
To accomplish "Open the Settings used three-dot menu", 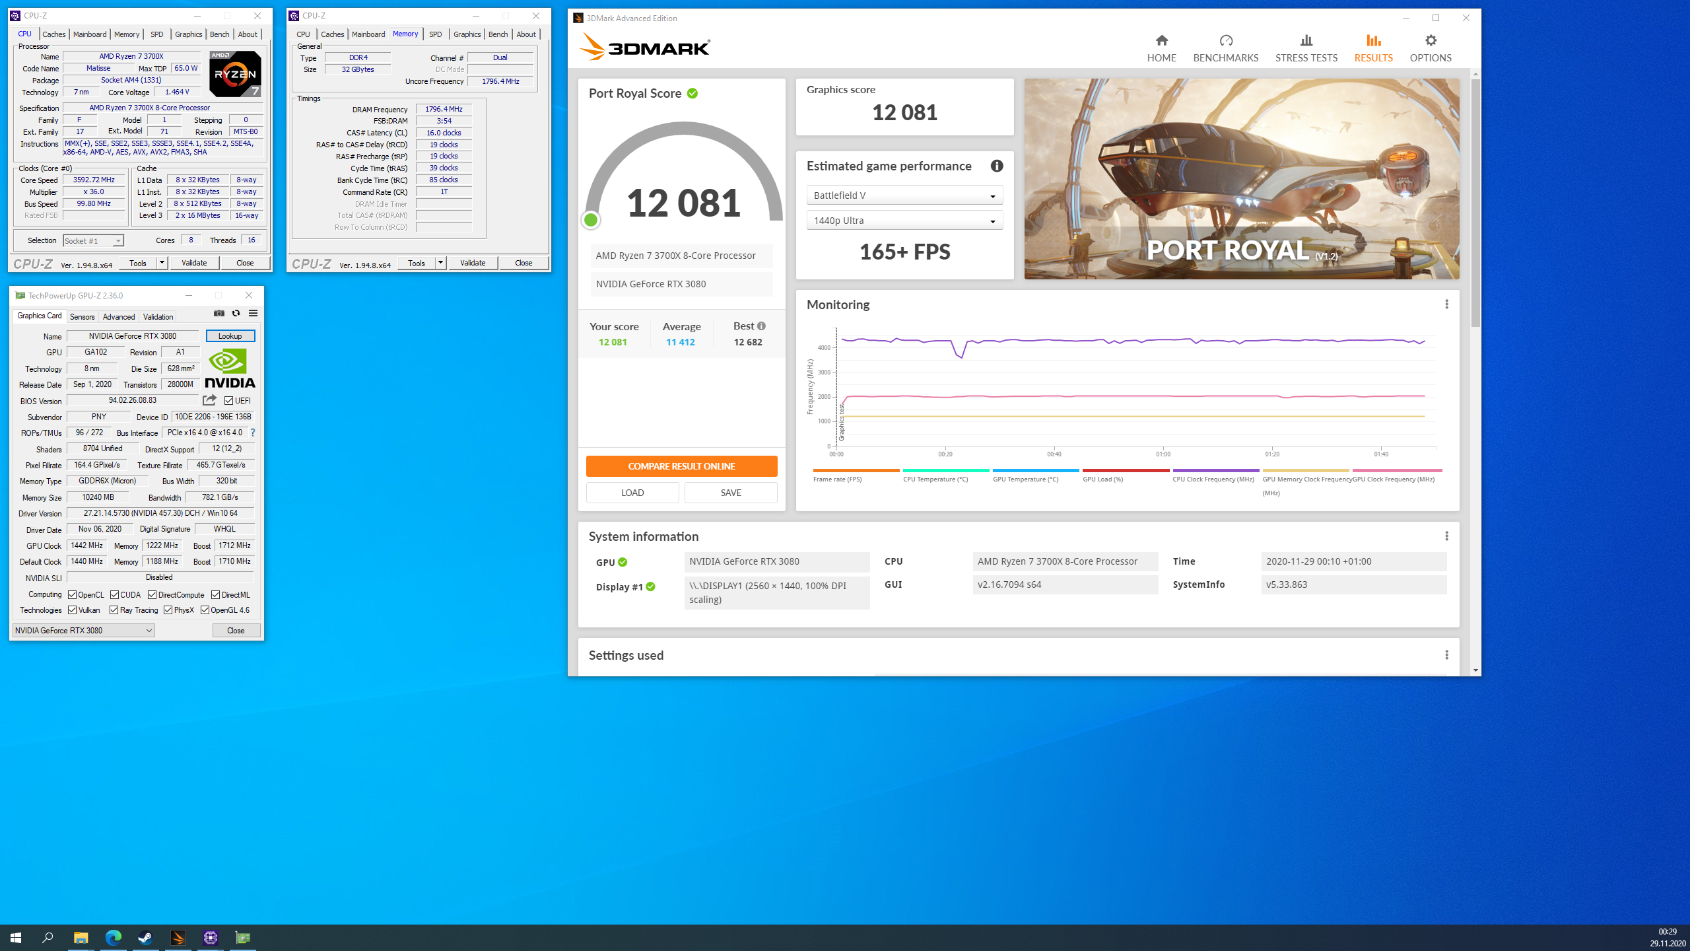I will pyautogui.click(x=1446, y=655).
